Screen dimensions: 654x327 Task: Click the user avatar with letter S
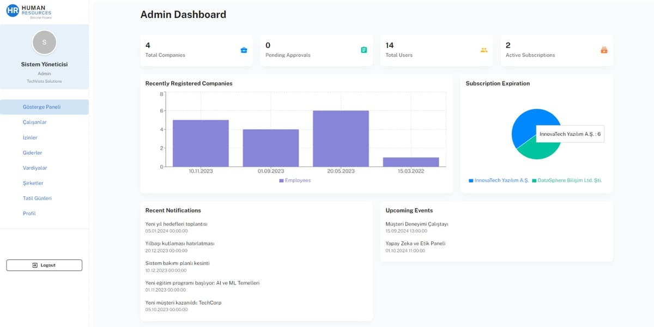44,42
